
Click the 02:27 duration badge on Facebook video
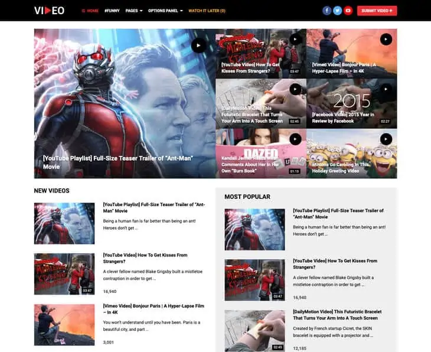coord(385,121)
